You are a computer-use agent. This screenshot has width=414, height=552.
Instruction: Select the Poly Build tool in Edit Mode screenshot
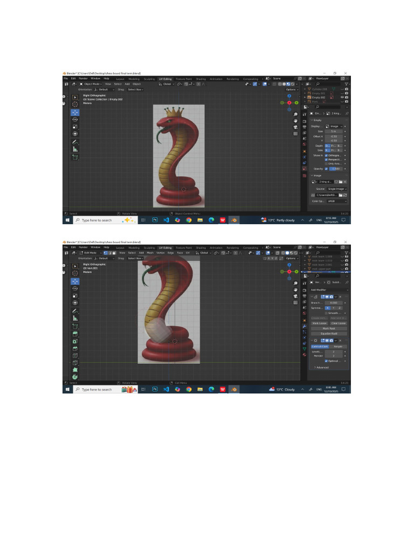75,370
